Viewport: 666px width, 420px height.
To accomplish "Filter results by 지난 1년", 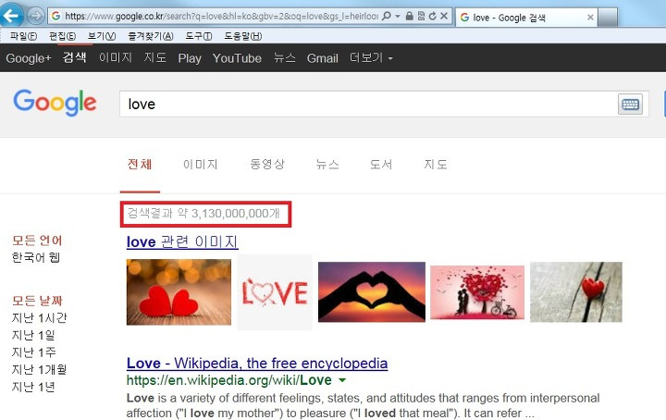I will click(33, 387).
